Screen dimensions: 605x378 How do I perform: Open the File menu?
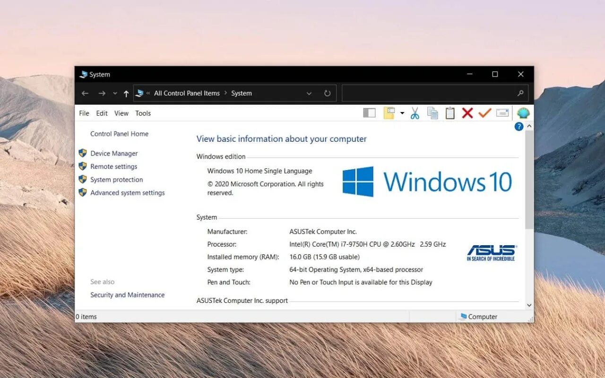coord(84,113)
